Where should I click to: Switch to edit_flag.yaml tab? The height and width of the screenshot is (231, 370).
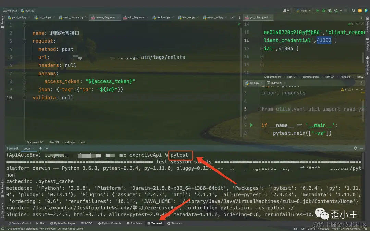pyautogui.click(x=136, y=17)
